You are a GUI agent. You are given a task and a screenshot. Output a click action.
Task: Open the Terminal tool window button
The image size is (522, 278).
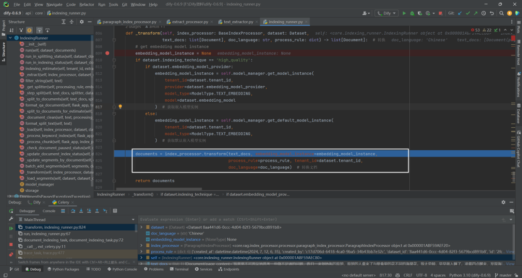point(179,269)
